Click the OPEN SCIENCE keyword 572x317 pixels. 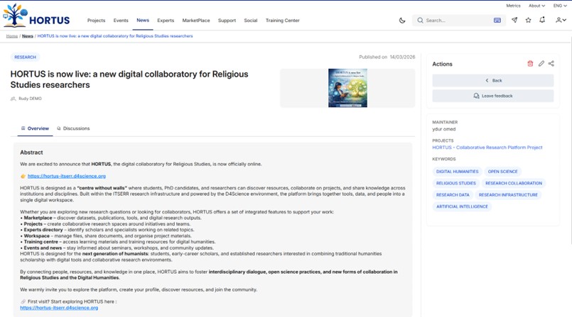pos(502,172)
